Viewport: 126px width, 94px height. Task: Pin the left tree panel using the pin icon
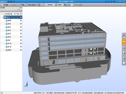[20, 8]
